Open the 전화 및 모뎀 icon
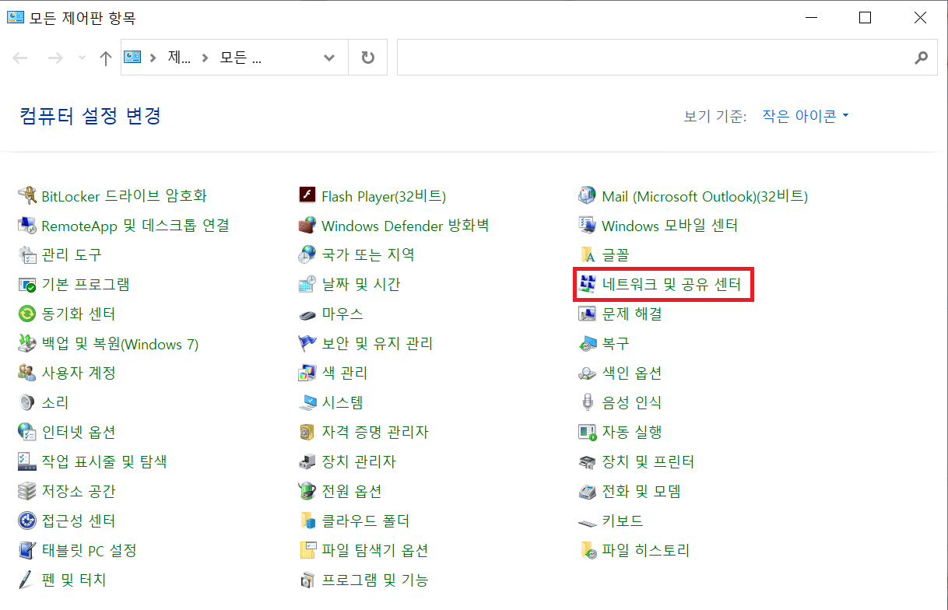Screen dimensions: 948x610 click(x=588, y=491)
